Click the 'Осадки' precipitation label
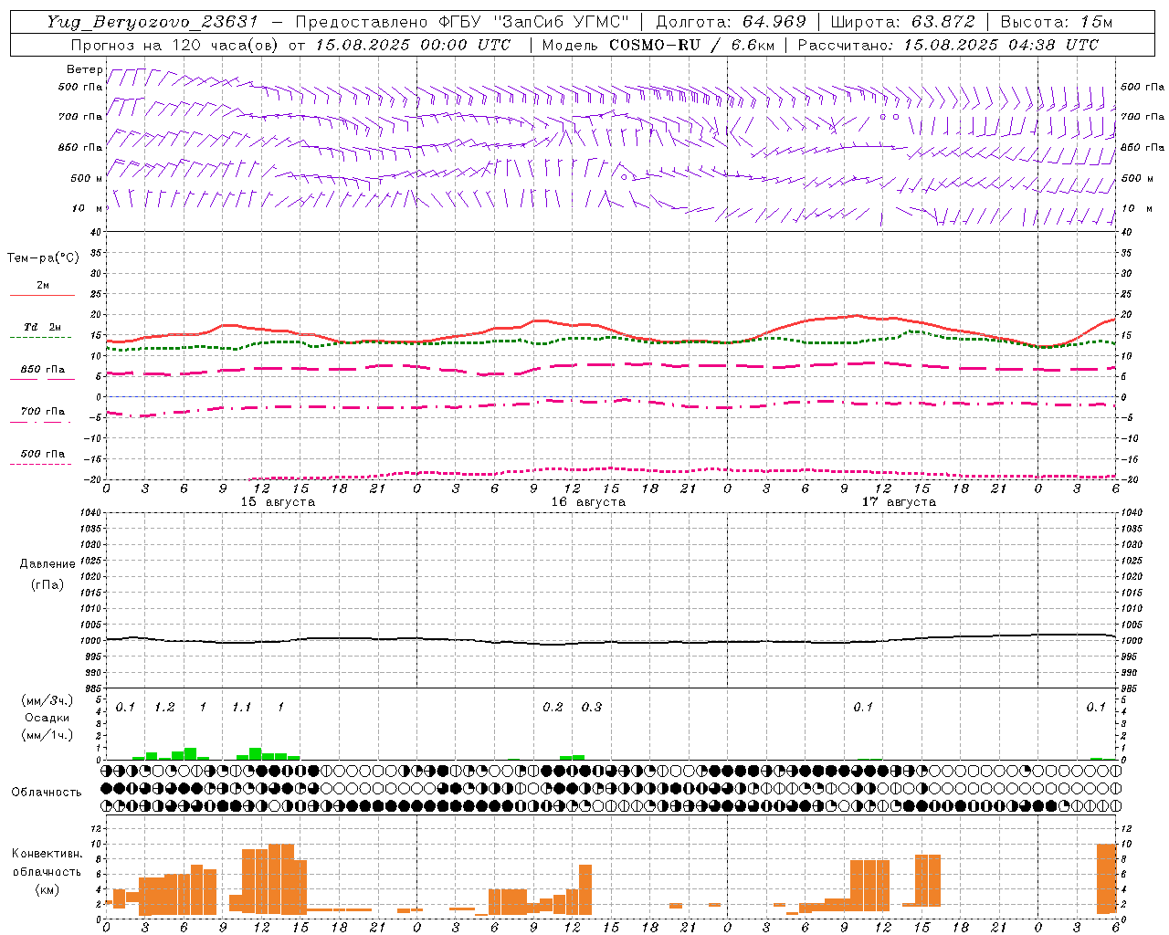1169x935 pixels. click(x=47, y=718)
